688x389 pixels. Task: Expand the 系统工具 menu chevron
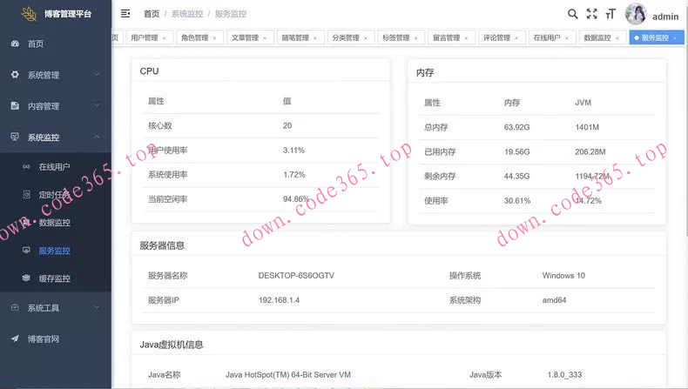click(97, 307)
